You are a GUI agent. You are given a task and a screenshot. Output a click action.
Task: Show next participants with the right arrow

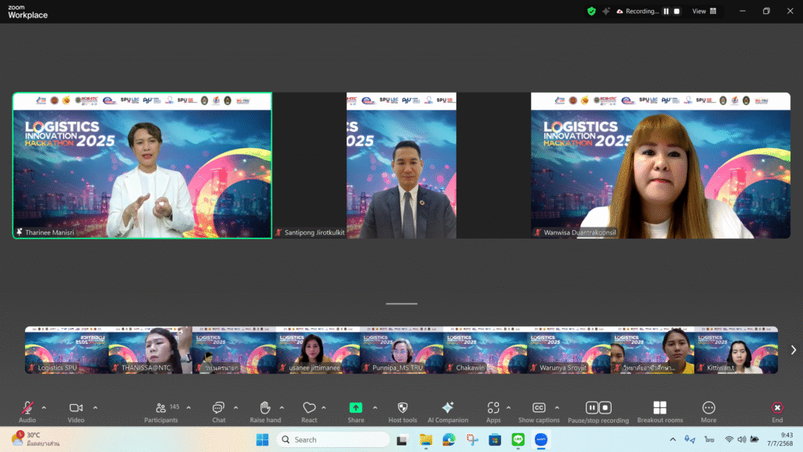(794, 350)
